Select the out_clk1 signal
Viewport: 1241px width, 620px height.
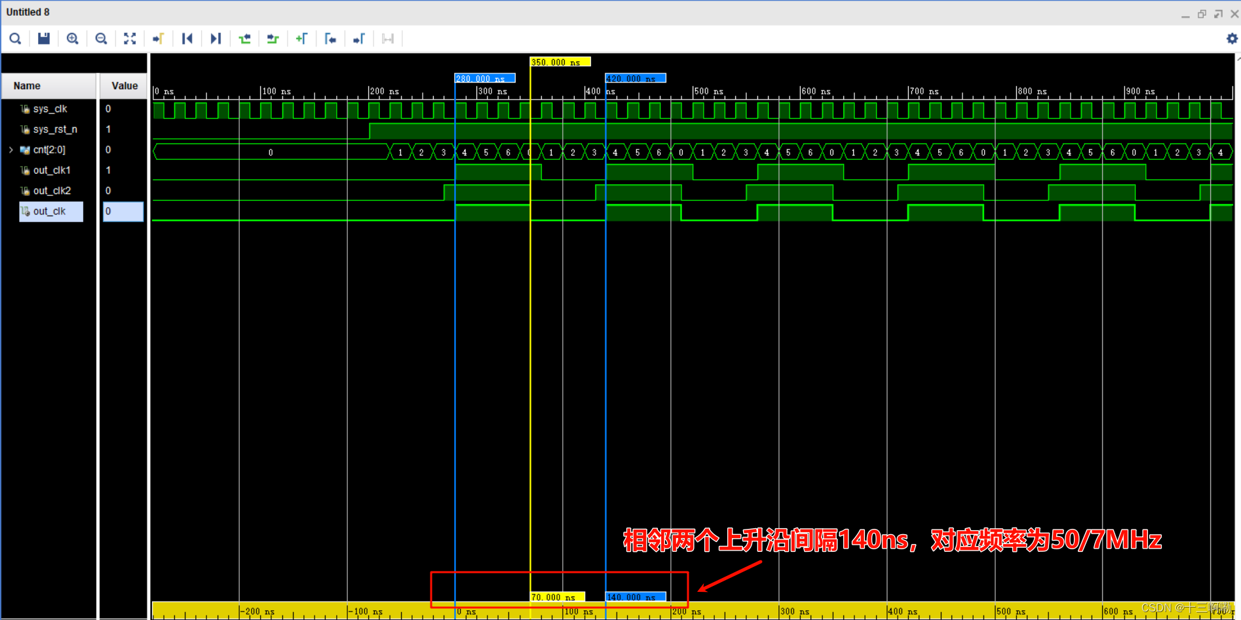(x=52, y=170)
